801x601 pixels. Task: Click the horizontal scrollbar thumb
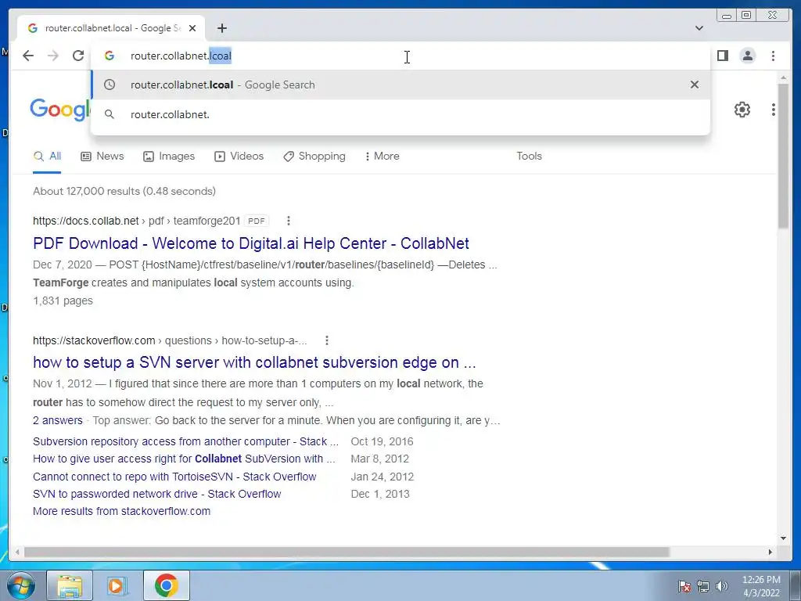point(347,552)
